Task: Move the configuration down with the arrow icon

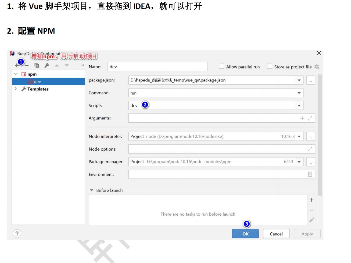Action: 67,65
